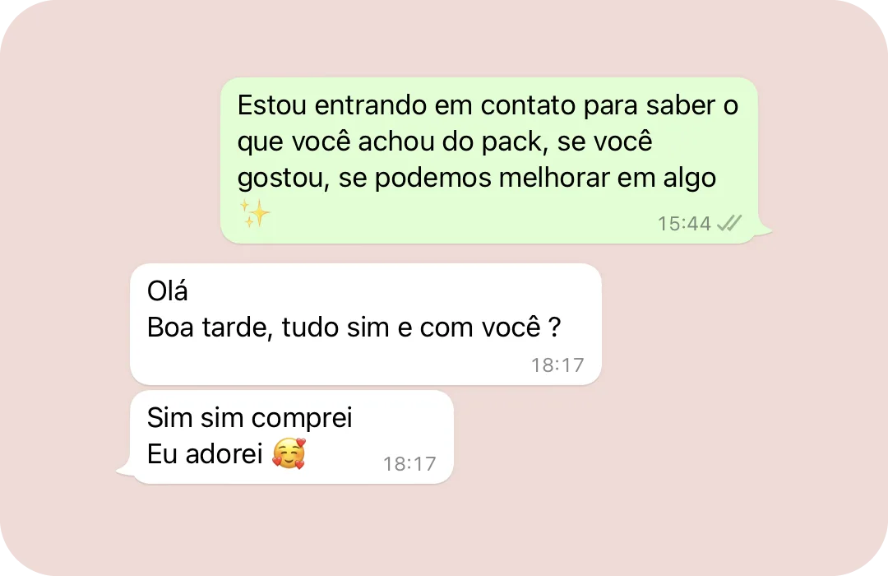Click the word 'Olá' in white bubble
Screen dimensions: 888x576
coord(167,290)
